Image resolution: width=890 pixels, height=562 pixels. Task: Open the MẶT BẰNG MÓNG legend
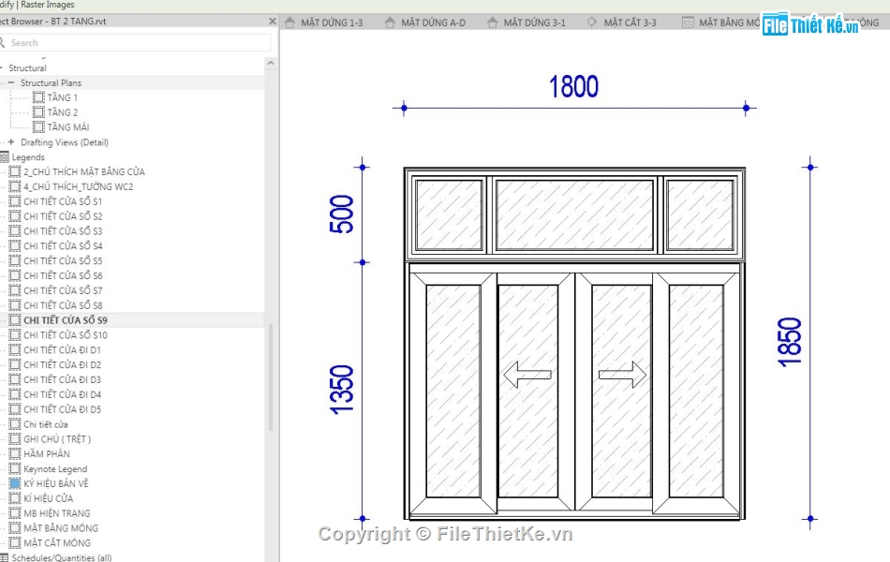[x=61, y=528]
